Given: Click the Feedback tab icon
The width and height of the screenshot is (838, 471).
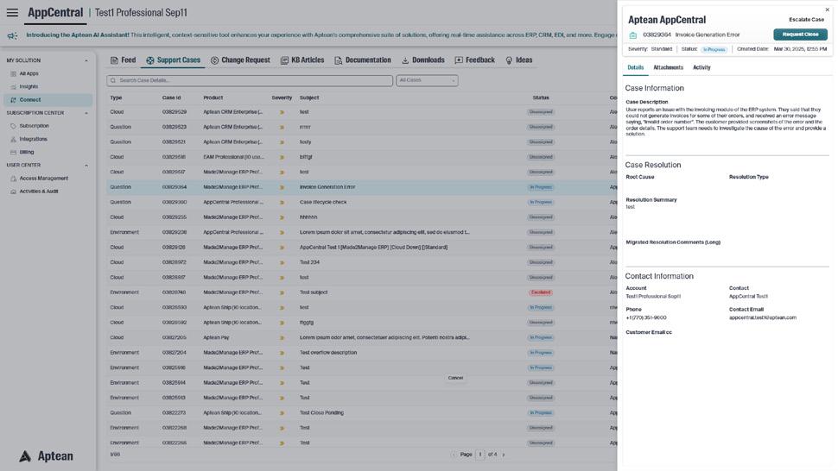Looking at the screenshot, I should [459, 60].
